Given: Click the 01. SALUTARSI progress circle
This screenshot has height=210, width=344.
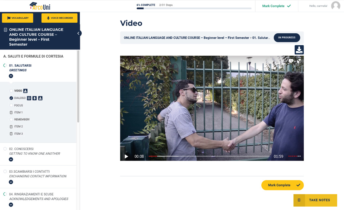Looking at the screenshot, I should click(x=5, y=65).
